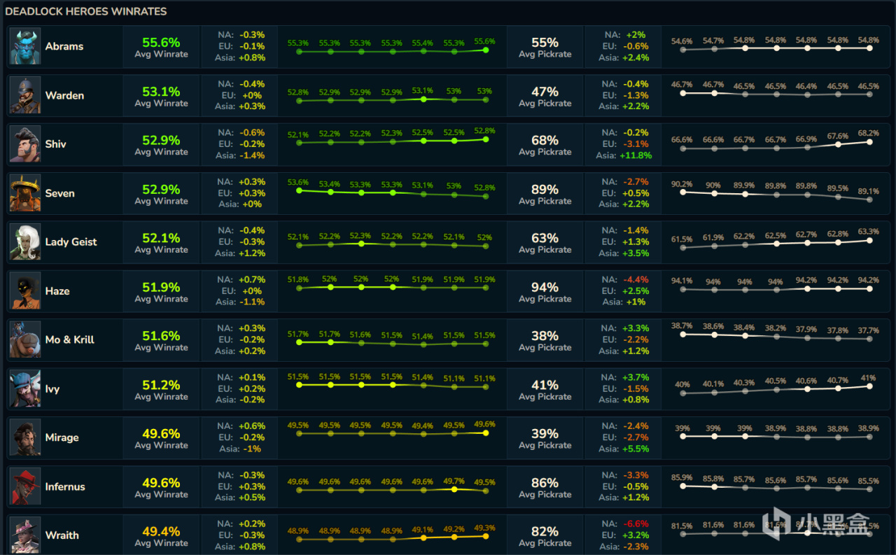Click Shiv pickrate chart last point 68.2%
Screen dimensions: 896x555
(x=869, y=141)
